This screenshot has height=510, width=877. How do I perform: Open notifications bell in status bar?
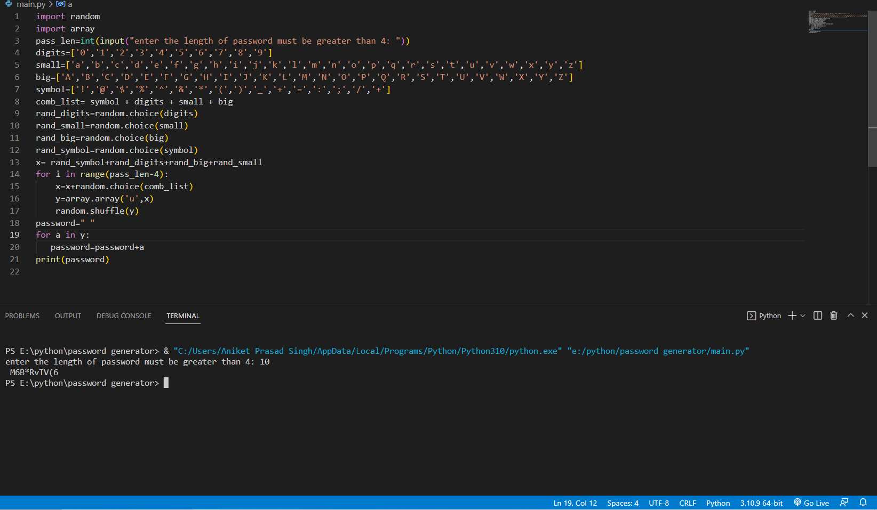point(863,503)
